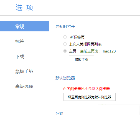This screenshot has height=115, width=140.
Task: Switch to the 标签 settings tab
Action: (20, 41)
